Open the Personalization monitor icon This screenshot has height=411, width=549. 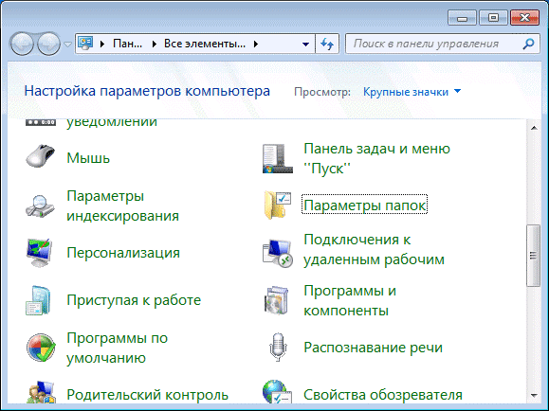[40, 253]
